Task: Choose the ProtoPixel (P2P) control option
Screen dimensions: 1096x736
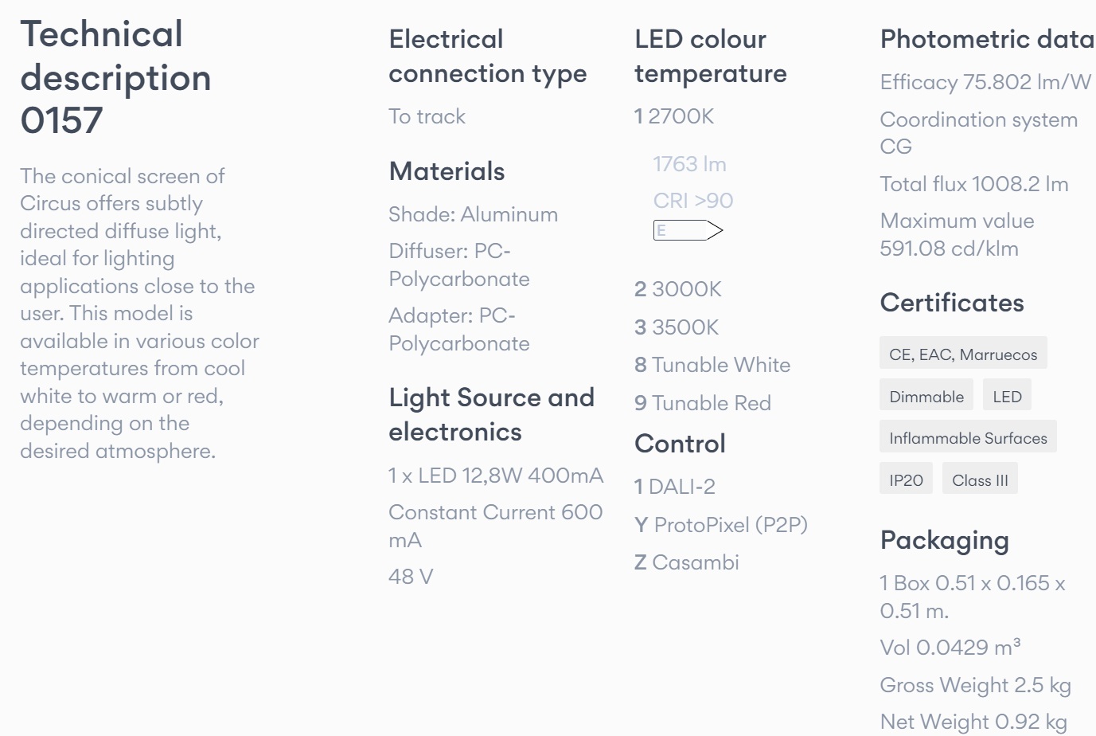Action: pos(721,525)
